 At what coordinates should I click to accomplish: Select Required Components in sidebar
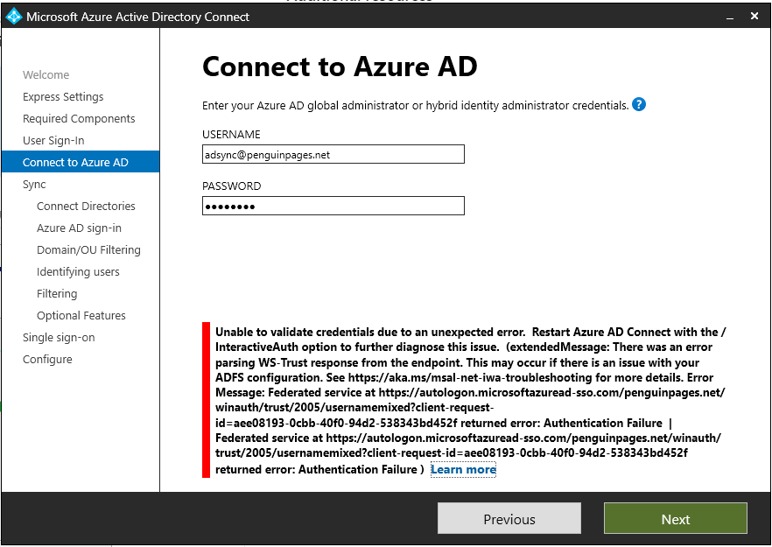pyautogui.click(x=79, y=119)
